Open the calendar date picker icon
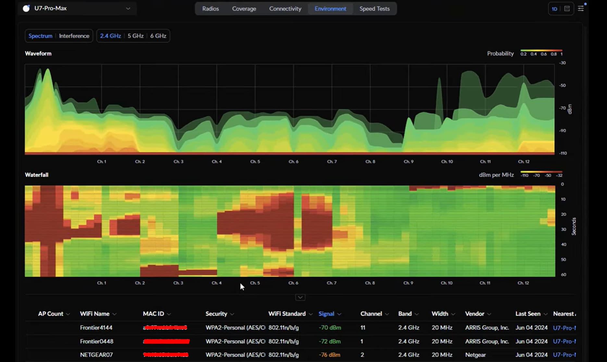This screenshot has height=362, width=607. click(567, 8)
